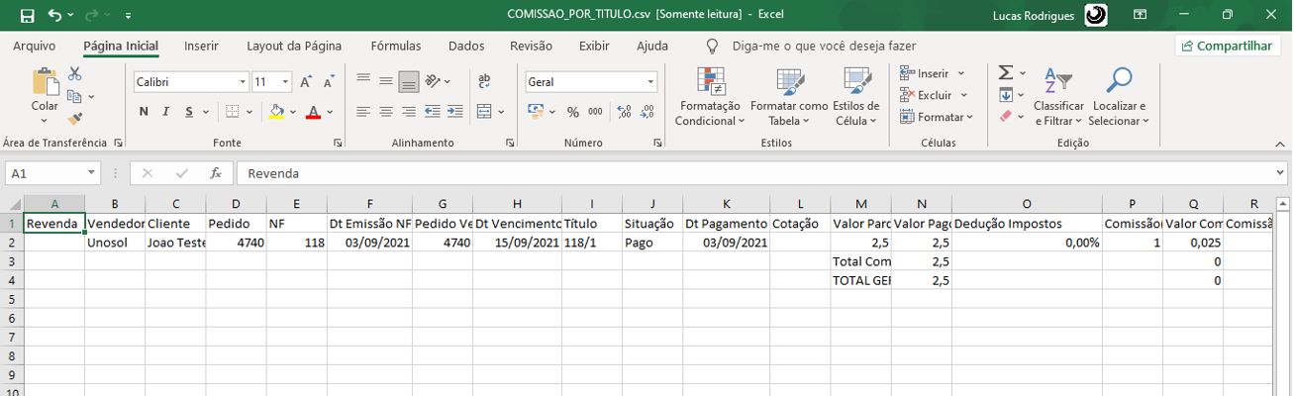
Task: Open Formatação Condicional in the ribbon
Action: point(709,98)
